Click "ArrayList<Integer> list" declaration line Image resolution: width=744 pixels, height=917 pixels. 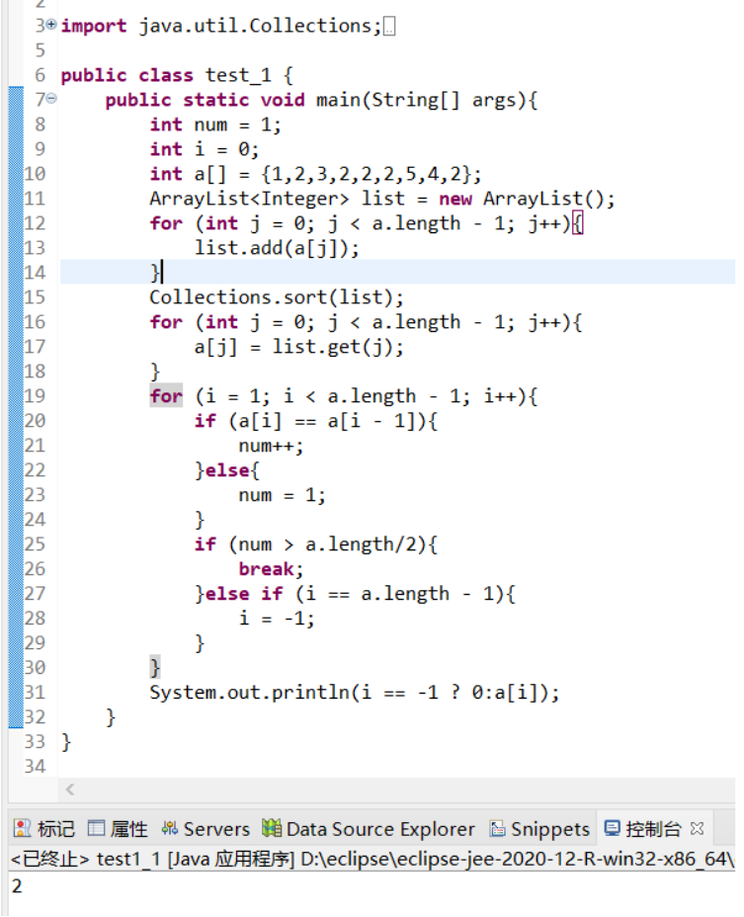(382, 199)
